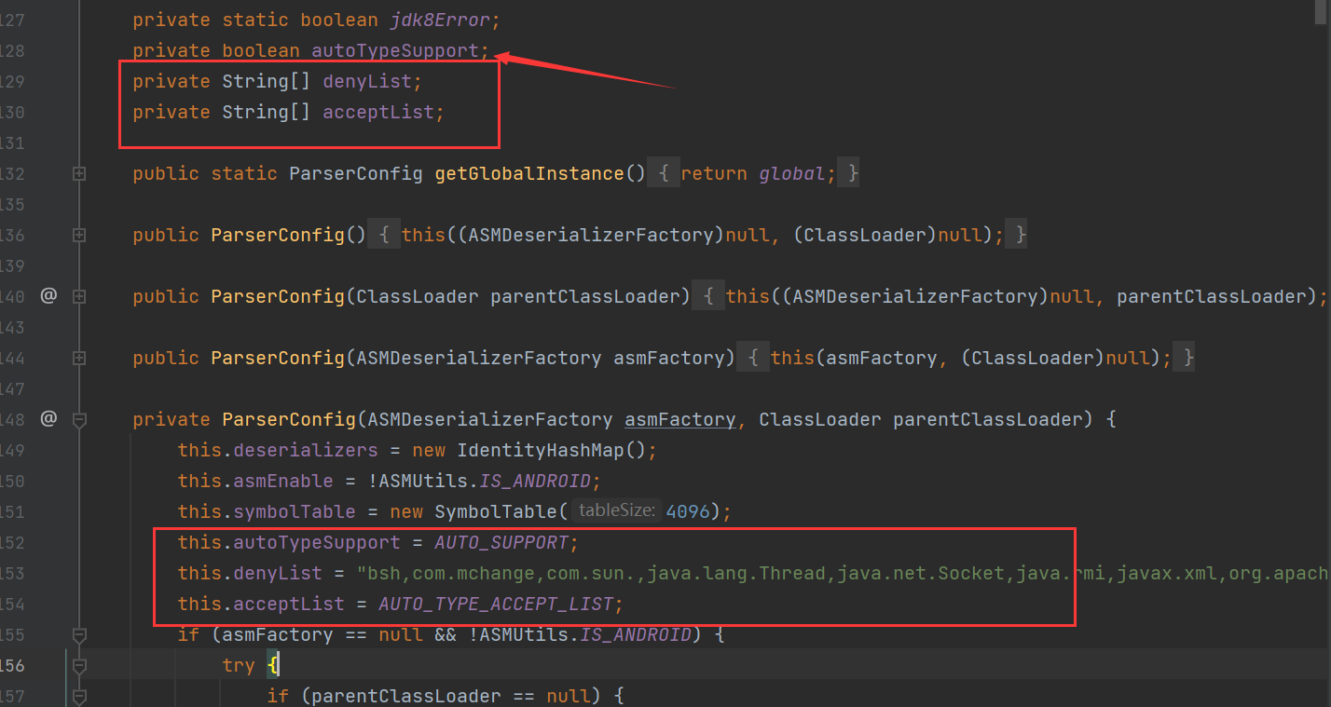This screenshot has width=1331, height=707.
Task: Click the AUTO_SUPPORT constant
Action: [x=501, y=542]
